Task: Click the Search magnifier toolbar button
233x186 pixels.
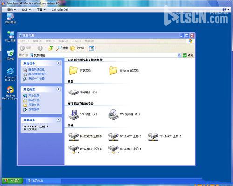Action: click(x=62, y=48)
